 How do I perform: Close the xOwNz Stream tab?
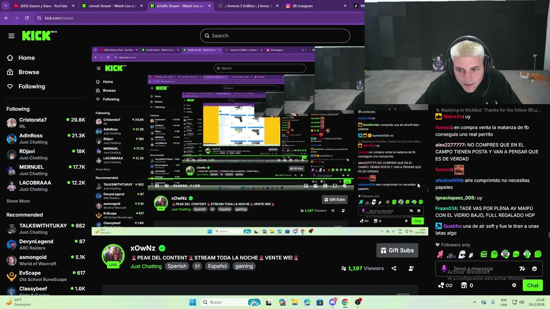pyautogui.click(x=209, y=6)
